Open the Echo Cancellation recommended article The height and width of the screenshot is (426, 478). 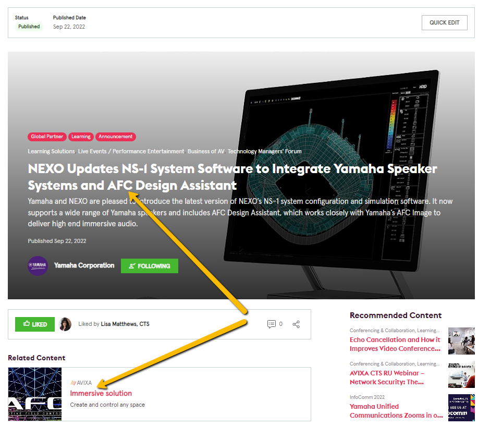tap(395, 344)
